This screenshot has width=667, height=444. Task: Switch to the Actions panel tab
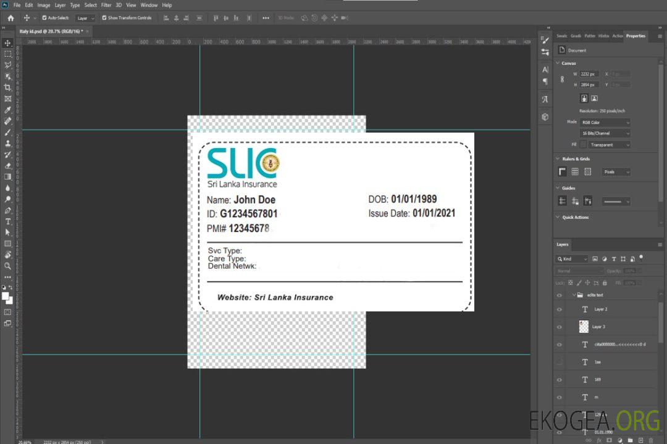pyautogui.click(x=617, y=36)
